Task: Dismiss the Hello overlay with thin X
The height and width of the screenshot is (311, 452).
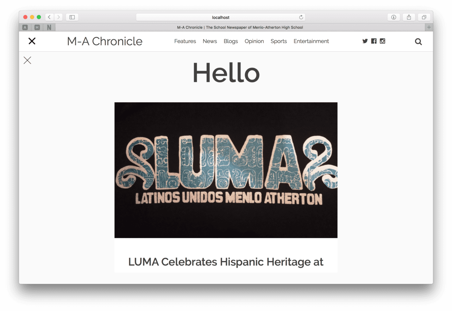Action: coord(27,60)
